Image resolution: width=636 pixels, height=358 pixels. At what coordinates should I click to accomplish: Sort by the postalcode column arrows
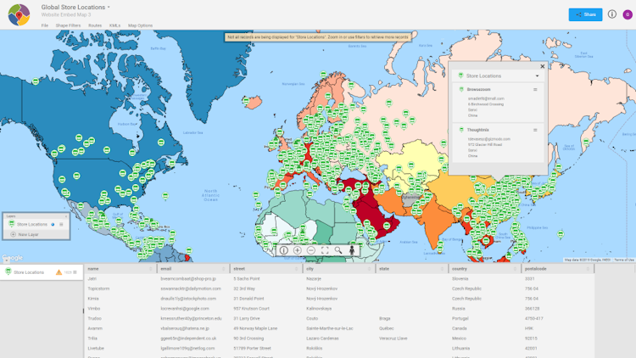(588, 269)
